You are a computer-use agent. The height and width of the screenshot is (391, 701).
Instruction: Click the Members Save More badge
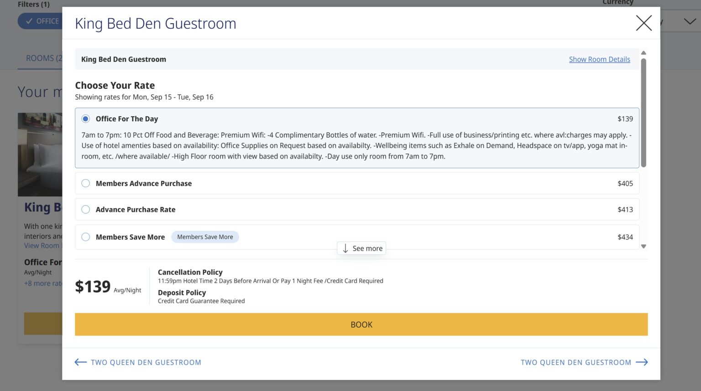[205, 237]
